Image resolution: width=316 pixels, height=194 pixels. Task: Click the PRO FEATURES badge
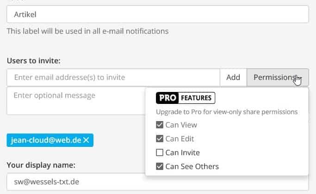pos(186,98)
